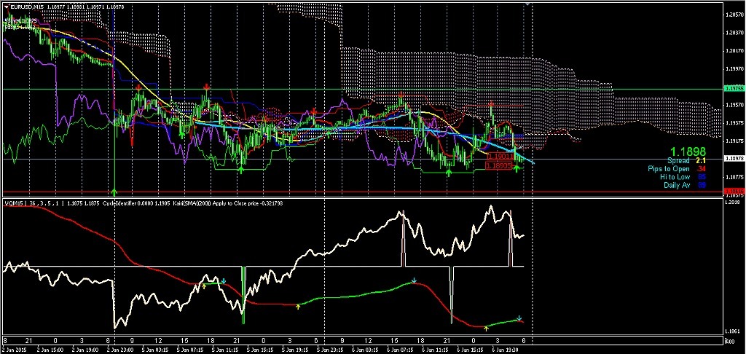The height and width of the screenshot is (354, 746).
Task: Click the Spread label
Action: click(x=678, y=161)
